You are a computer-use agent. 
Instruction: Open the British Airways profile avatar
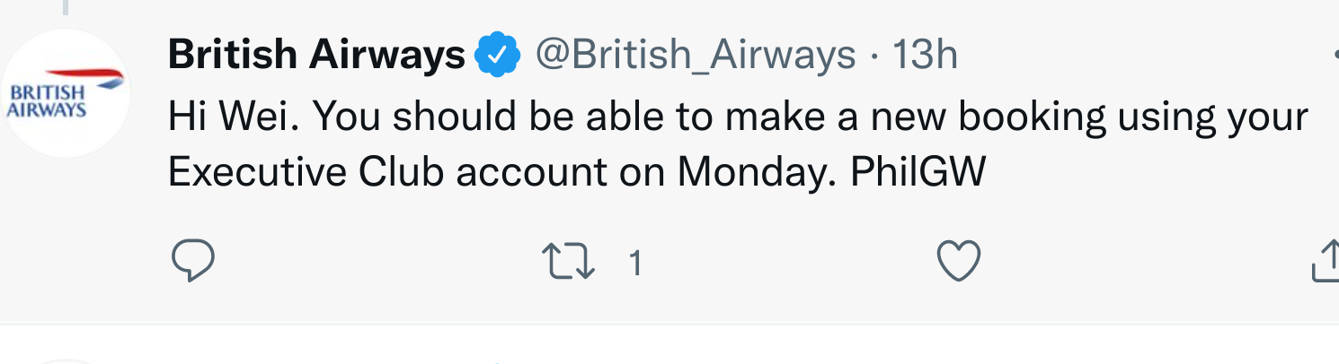[x=67, y=93]
